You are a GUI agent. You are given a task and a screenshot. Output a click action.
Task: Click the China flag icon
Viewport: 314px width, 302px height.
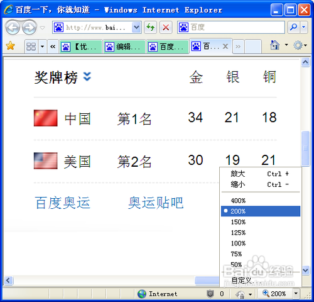click(46, 118)
